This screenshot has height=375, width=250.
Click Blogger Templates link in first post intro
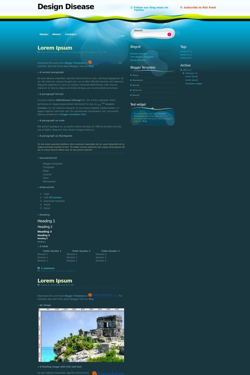coord(75,63)
